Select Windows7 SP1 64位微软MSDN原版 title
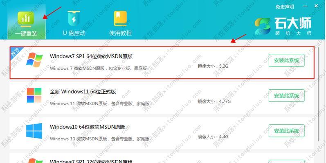326x163 pixels. click(91, 56)
